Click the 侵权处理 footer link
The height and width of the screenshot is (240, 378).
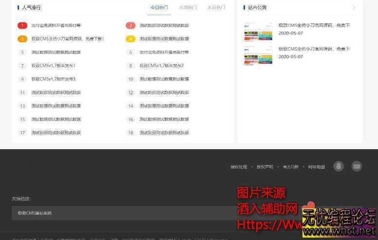coord(239,167)
